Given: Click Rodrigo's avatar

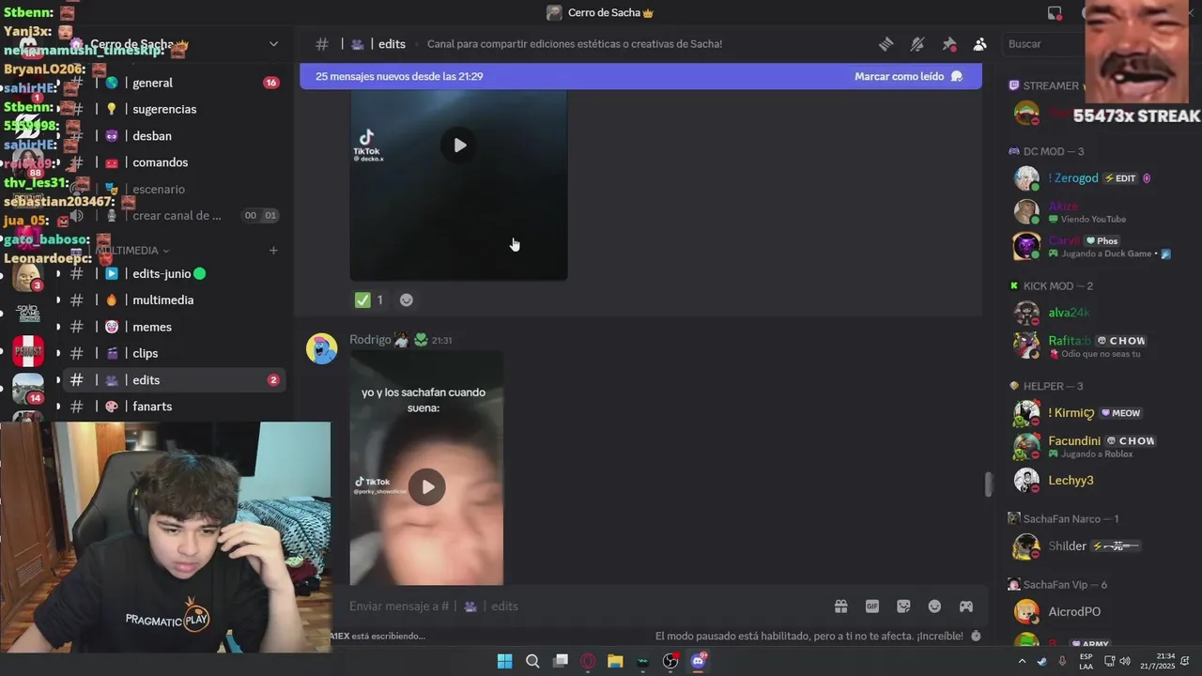Looking at the screenshot, I should pos(321,348).
